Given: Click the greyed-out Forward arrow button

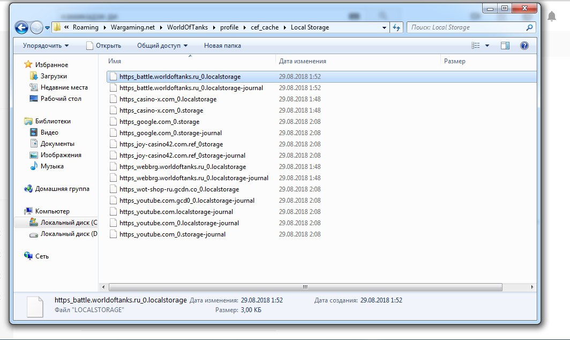Looking at the screenshot, I should (36, 27).
